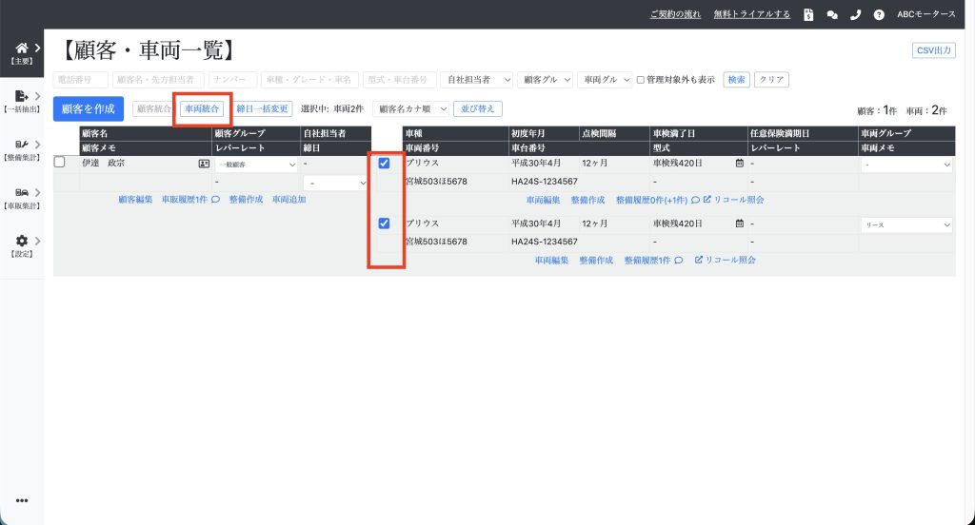Screen dimensions: 975x525
Task: Enable the 管理対象外も表示 checkbox
Action: (x=641, y=80)
